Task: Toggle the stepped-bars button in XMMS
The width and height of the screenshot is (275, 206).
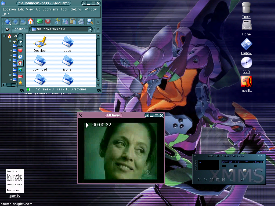Action: [242, 180]
